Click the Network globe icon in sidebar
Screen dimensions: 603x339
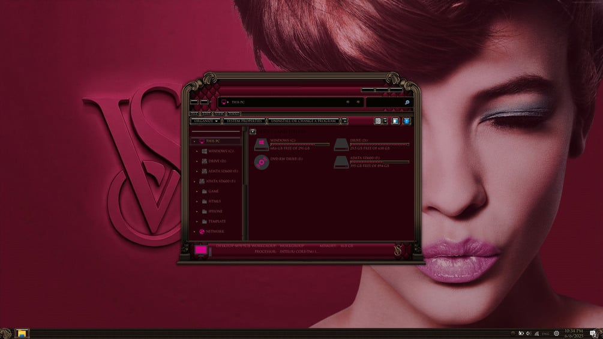[202, 232]
